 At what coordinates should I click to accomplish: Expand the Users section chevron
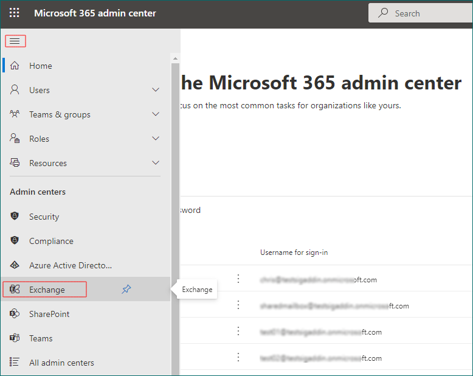(156, 90)
